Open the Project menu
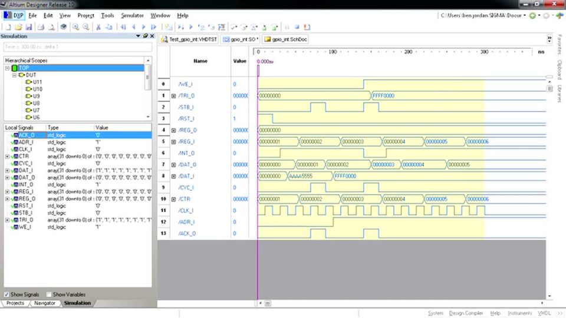 coord(86,15)
